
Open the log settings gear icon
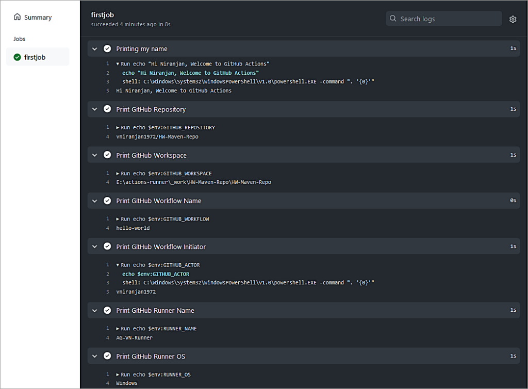pyautogui.click(x=513, y=19)
